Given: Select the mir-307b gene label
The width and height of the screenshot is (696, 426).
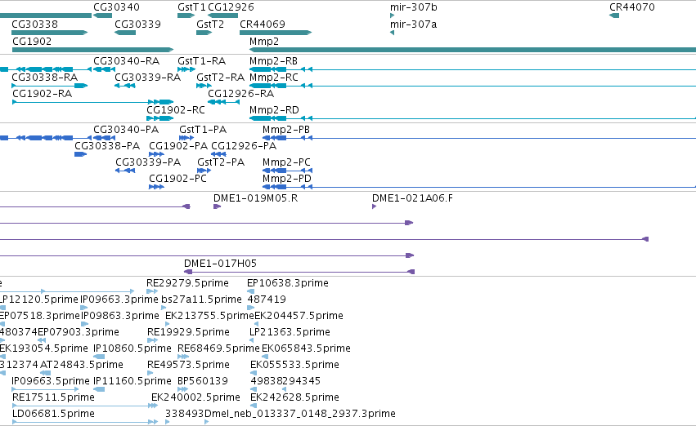Looking at the screenshot, I should (414, 7).
